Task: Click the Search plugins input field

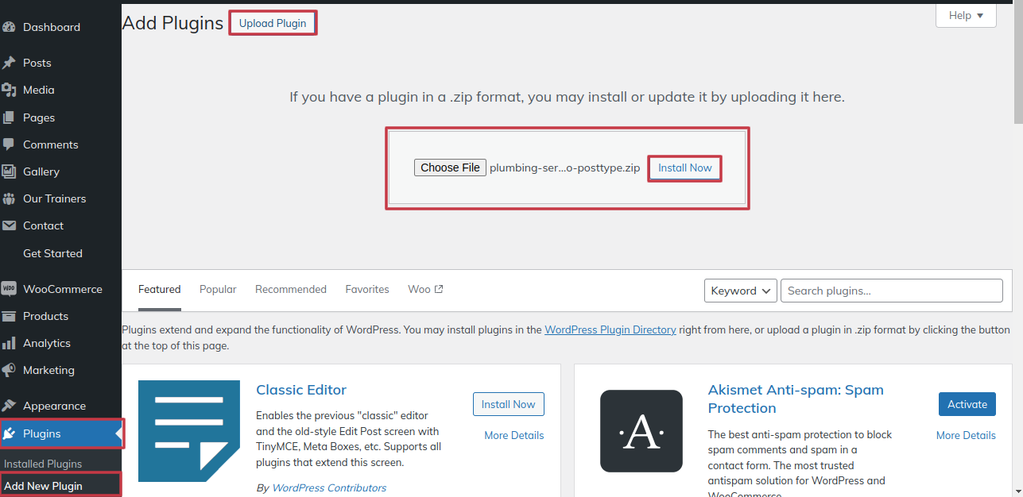Action: click(892, 291)
